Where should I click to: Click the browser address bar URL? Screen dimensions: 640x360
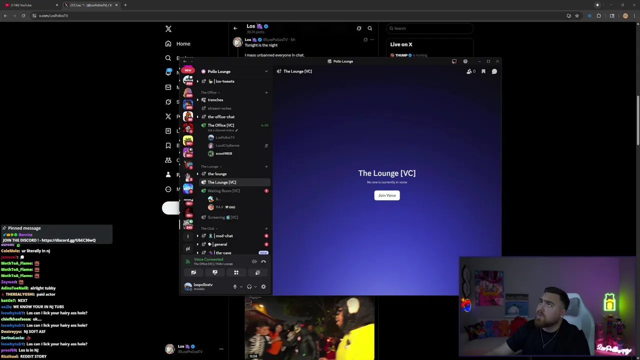click(x=53, y=15)
